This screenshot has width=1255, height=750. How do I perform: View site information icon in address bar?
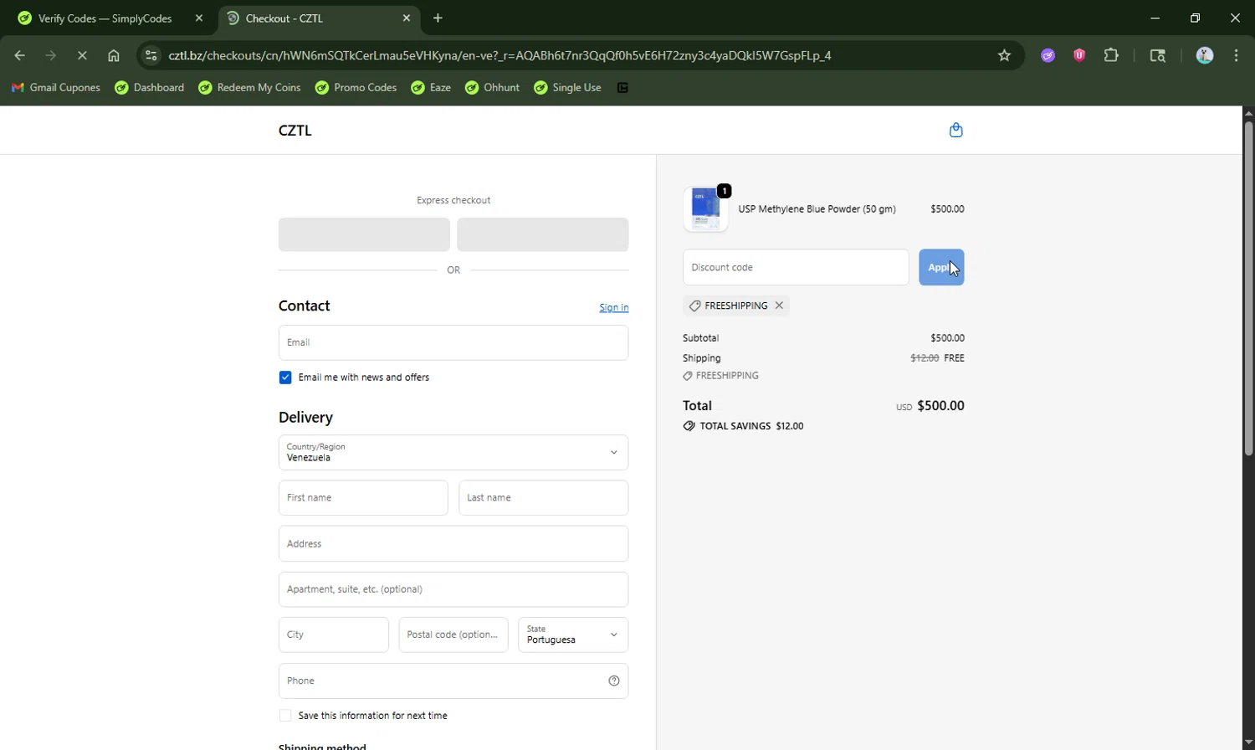click(151, 55)
